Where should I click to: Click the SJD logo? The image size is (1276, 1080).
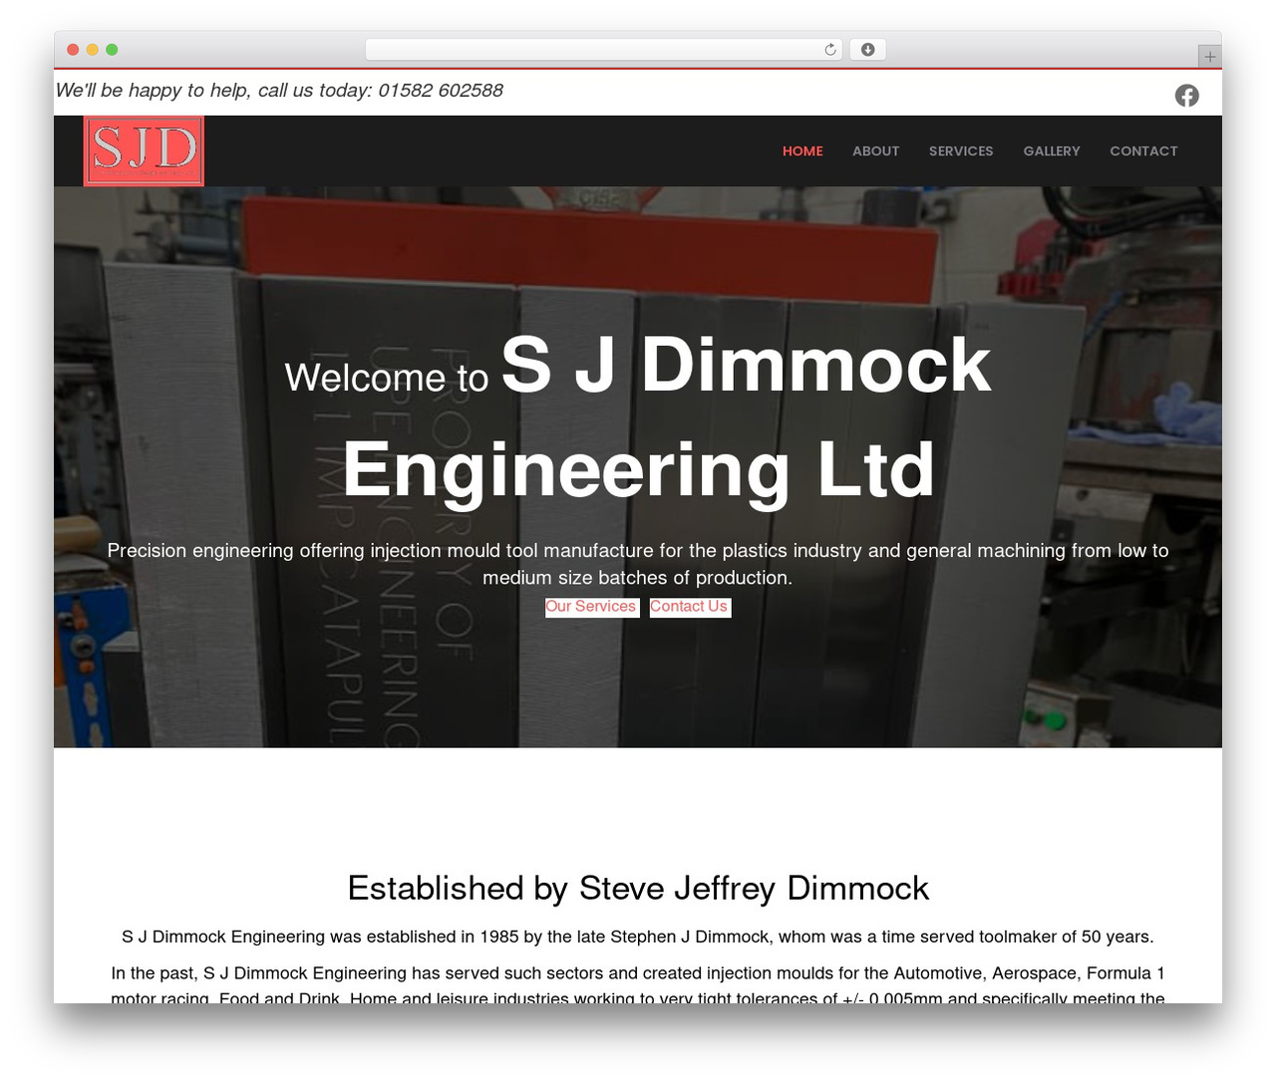point(144,150)
